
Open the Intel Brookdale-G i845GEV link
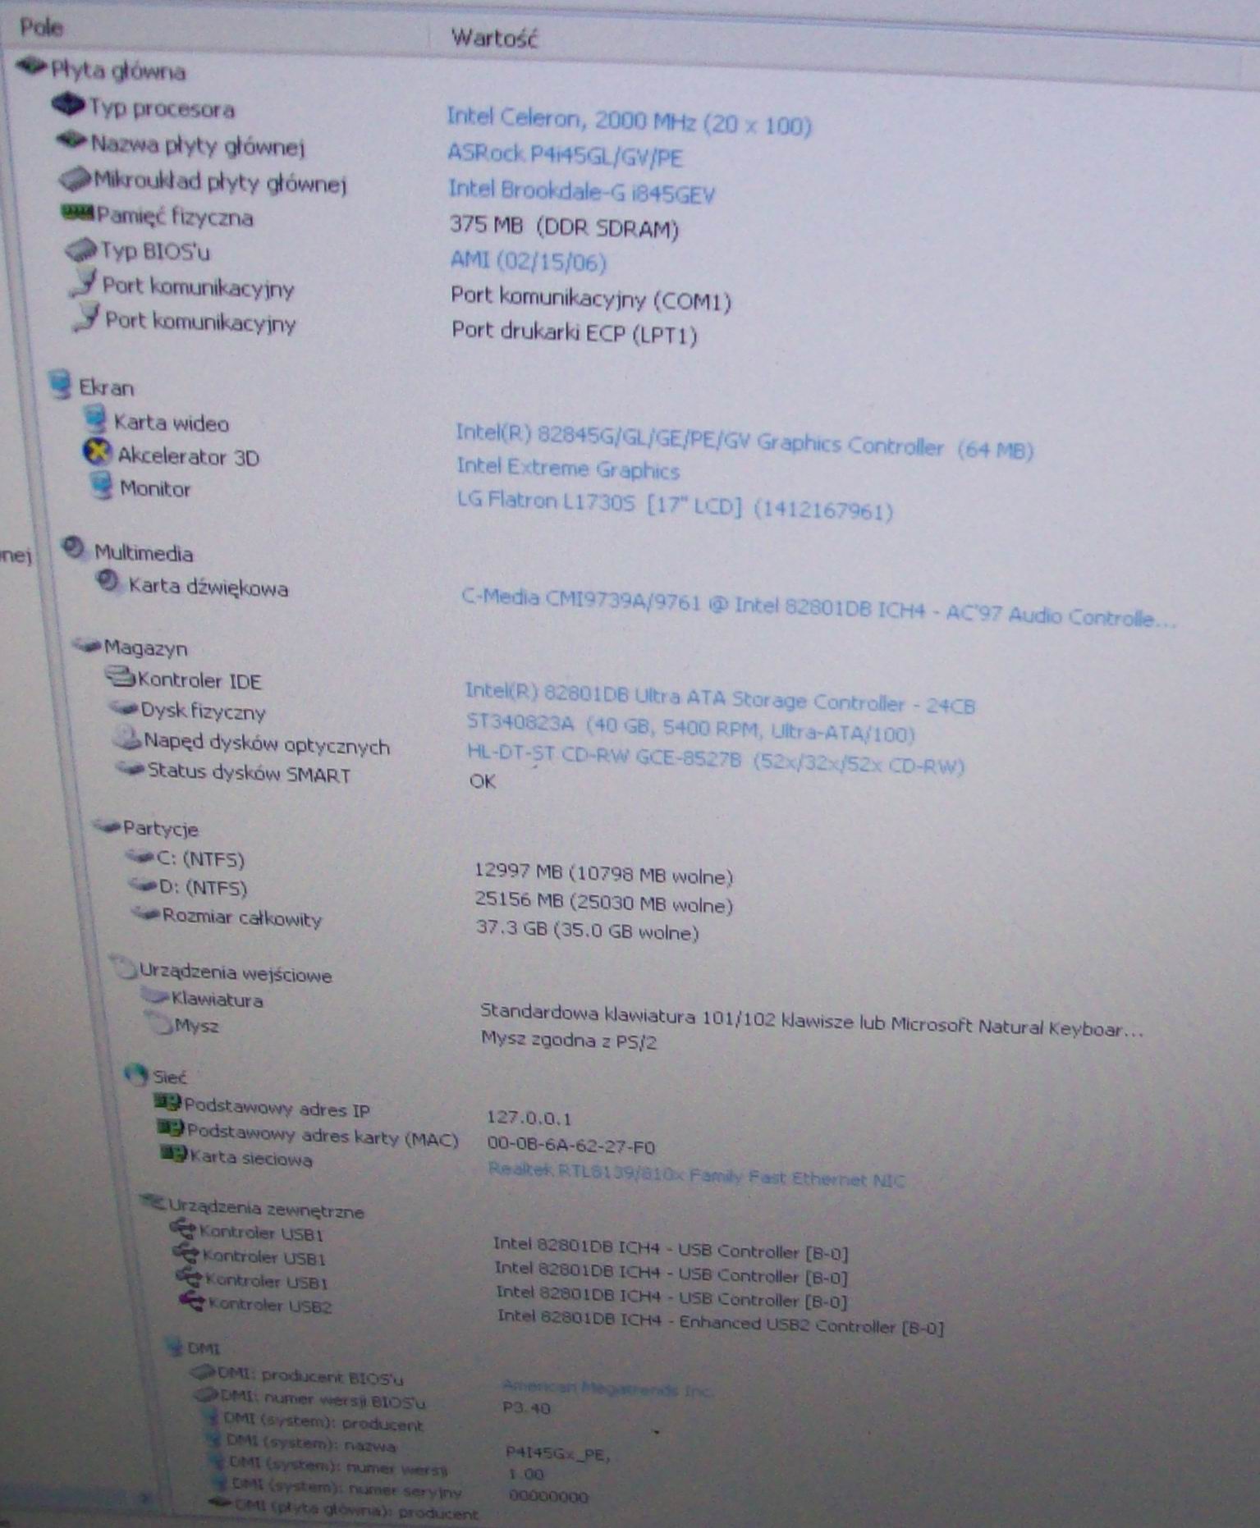581,191
